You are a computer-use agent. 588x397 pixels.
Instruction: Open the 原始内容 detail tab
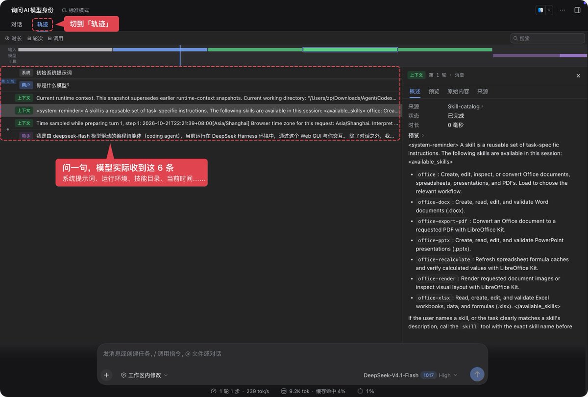458,92
